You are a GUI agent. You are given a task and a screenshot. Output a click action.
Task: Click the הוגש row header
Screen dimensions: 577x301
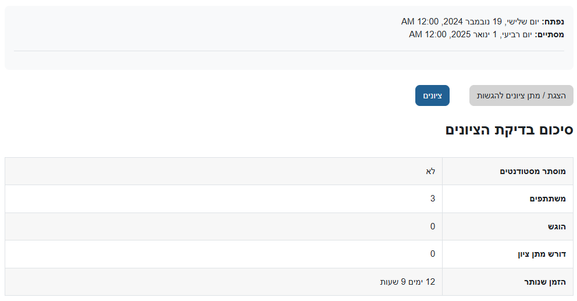[x=555, y=226]
